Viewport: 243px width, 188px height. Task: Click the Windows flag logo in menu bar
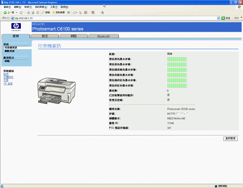point(240,7)
